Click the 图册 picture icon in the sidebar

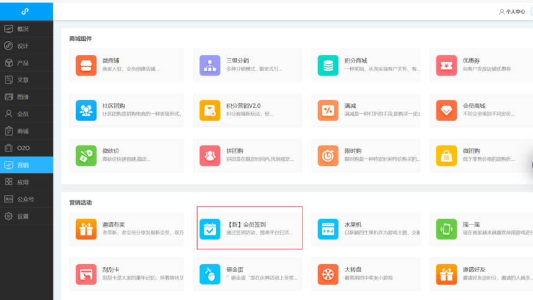9,96
